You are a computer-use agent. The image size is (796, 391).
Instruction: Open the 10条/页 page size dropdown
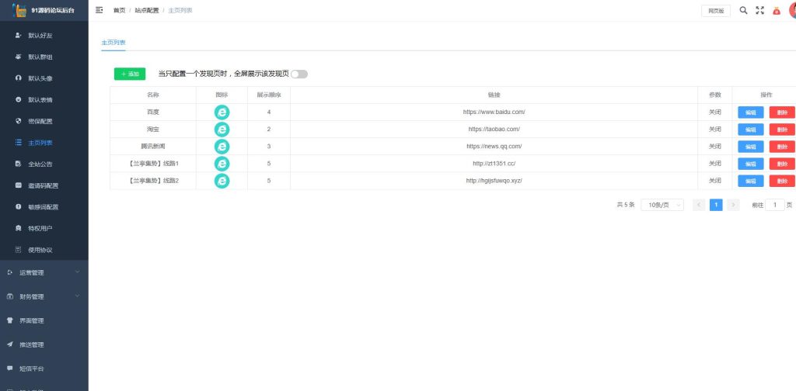[x=662, y=205]
